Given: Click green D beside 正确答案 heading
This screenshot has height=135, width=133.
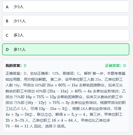Looking at the screenshot, I should (x=125, y=66).
